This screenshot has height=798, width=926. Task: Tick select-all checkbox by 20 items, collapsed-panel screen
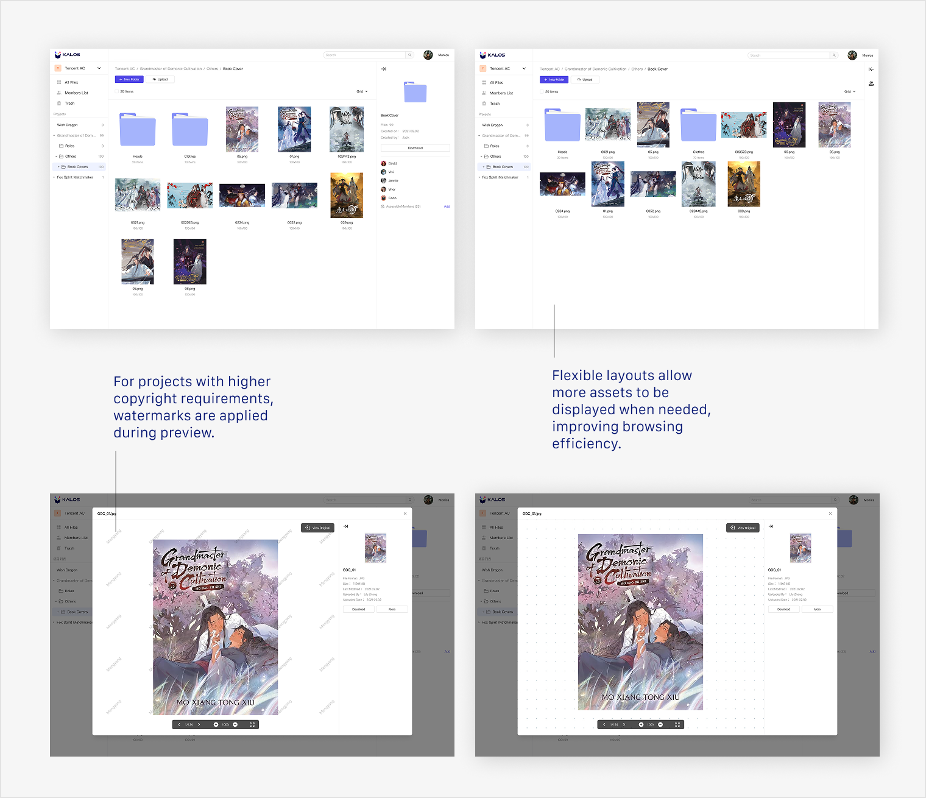coord(542,92)
